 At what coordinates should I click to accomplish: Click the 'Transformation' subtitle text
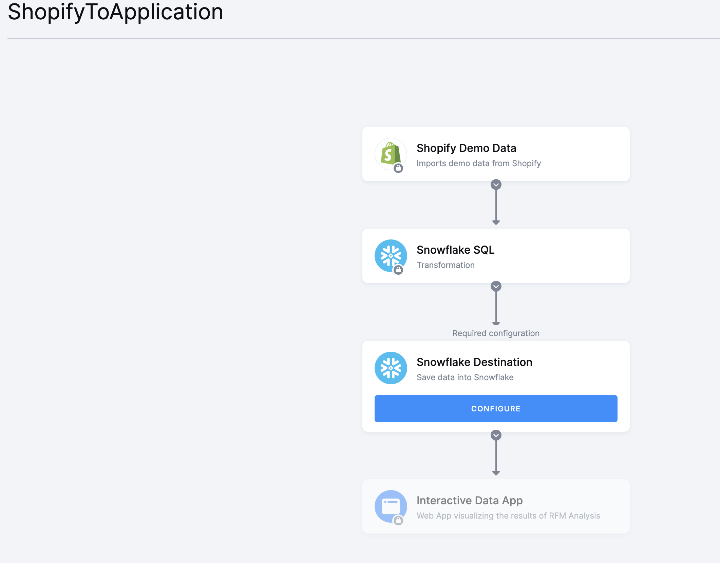[x=446, y=265]
